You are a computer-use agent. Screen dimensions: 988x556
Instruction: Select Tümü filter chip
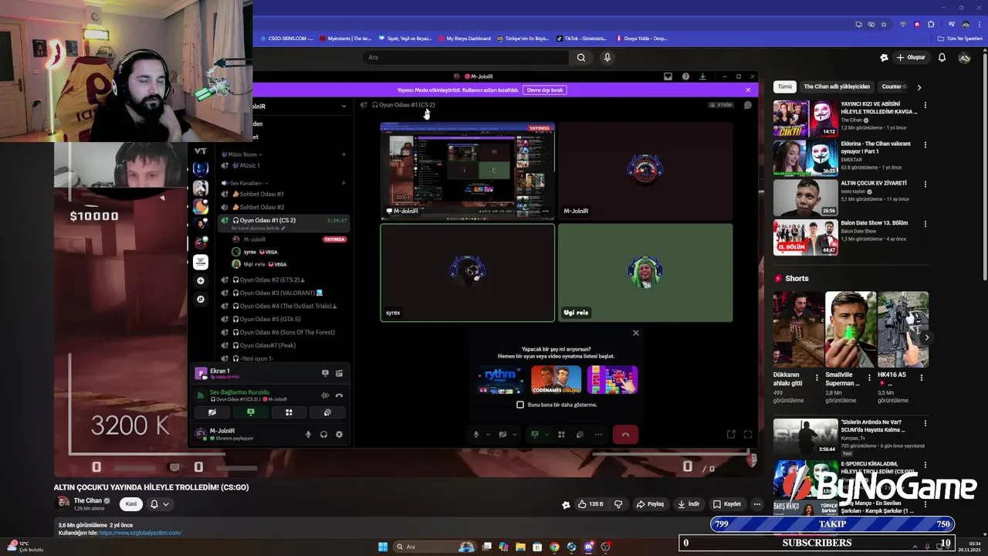coord(785,86)
